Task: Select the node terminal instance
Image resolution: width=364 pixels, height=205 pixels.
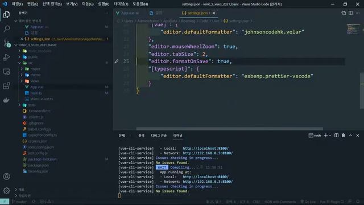Action: coord(315,136)
